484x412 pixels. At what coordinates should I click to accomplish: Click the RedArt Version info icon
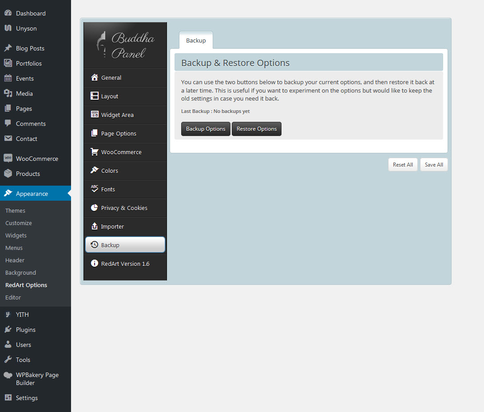click(94, 264)
